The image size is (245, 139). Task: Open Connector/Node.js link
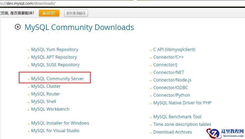pyautogui.click(x=172, y=80)
